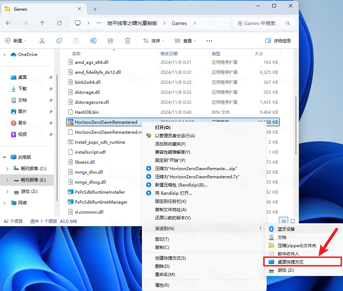The image size is (343, 291).
Task: Select 网络 in the navigation pane
Action: (22, 203)
